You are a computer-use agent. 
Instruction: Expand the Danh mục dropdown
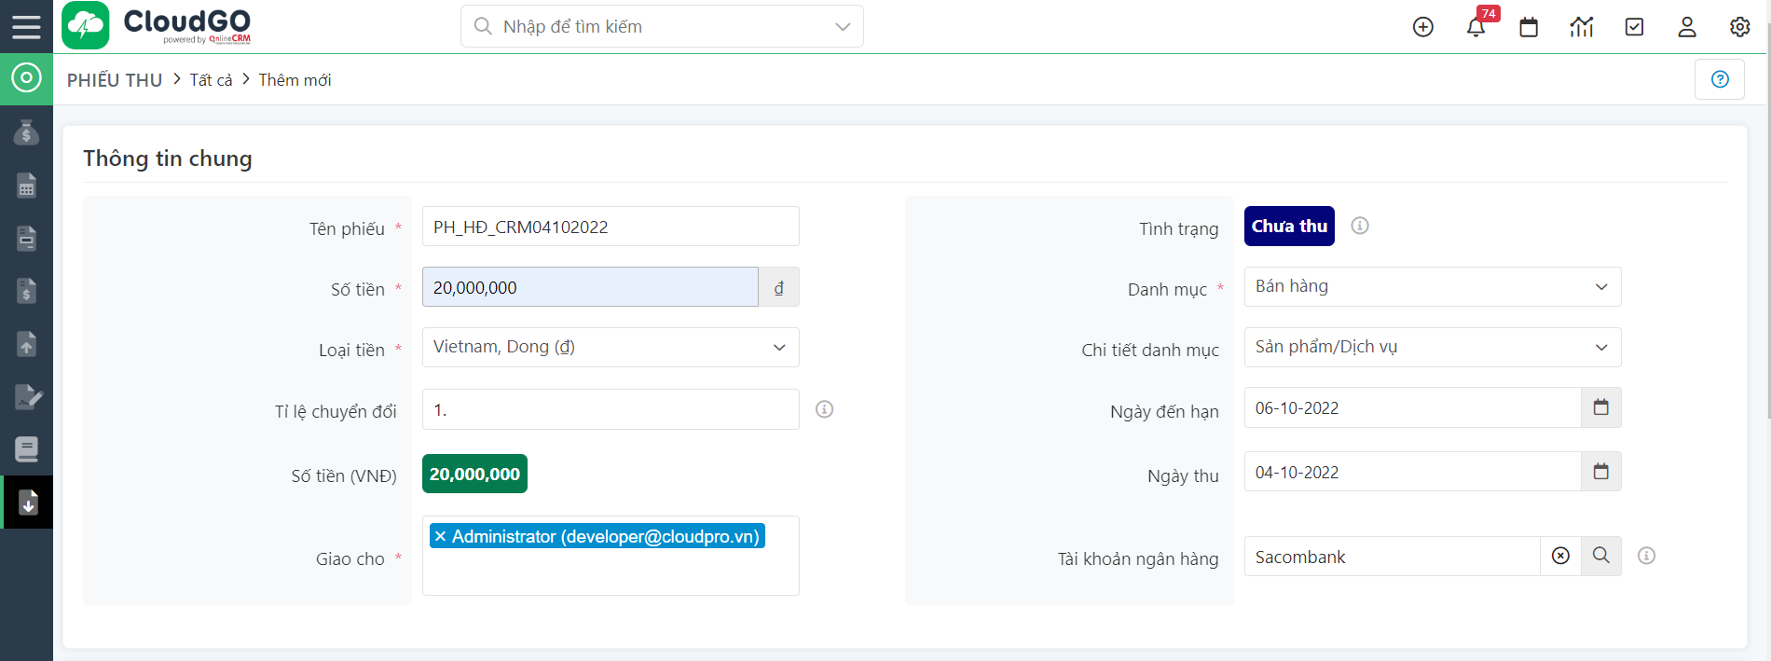pyautogui.click(x=1601, y=287)
